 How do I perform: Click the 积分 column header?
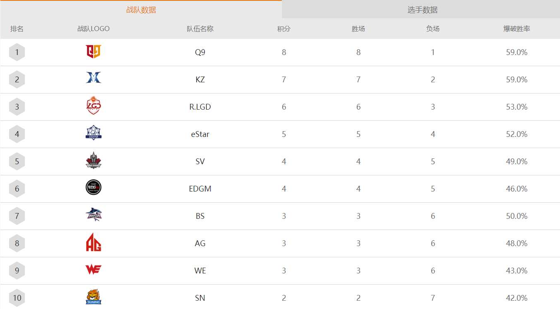(284, 29)
